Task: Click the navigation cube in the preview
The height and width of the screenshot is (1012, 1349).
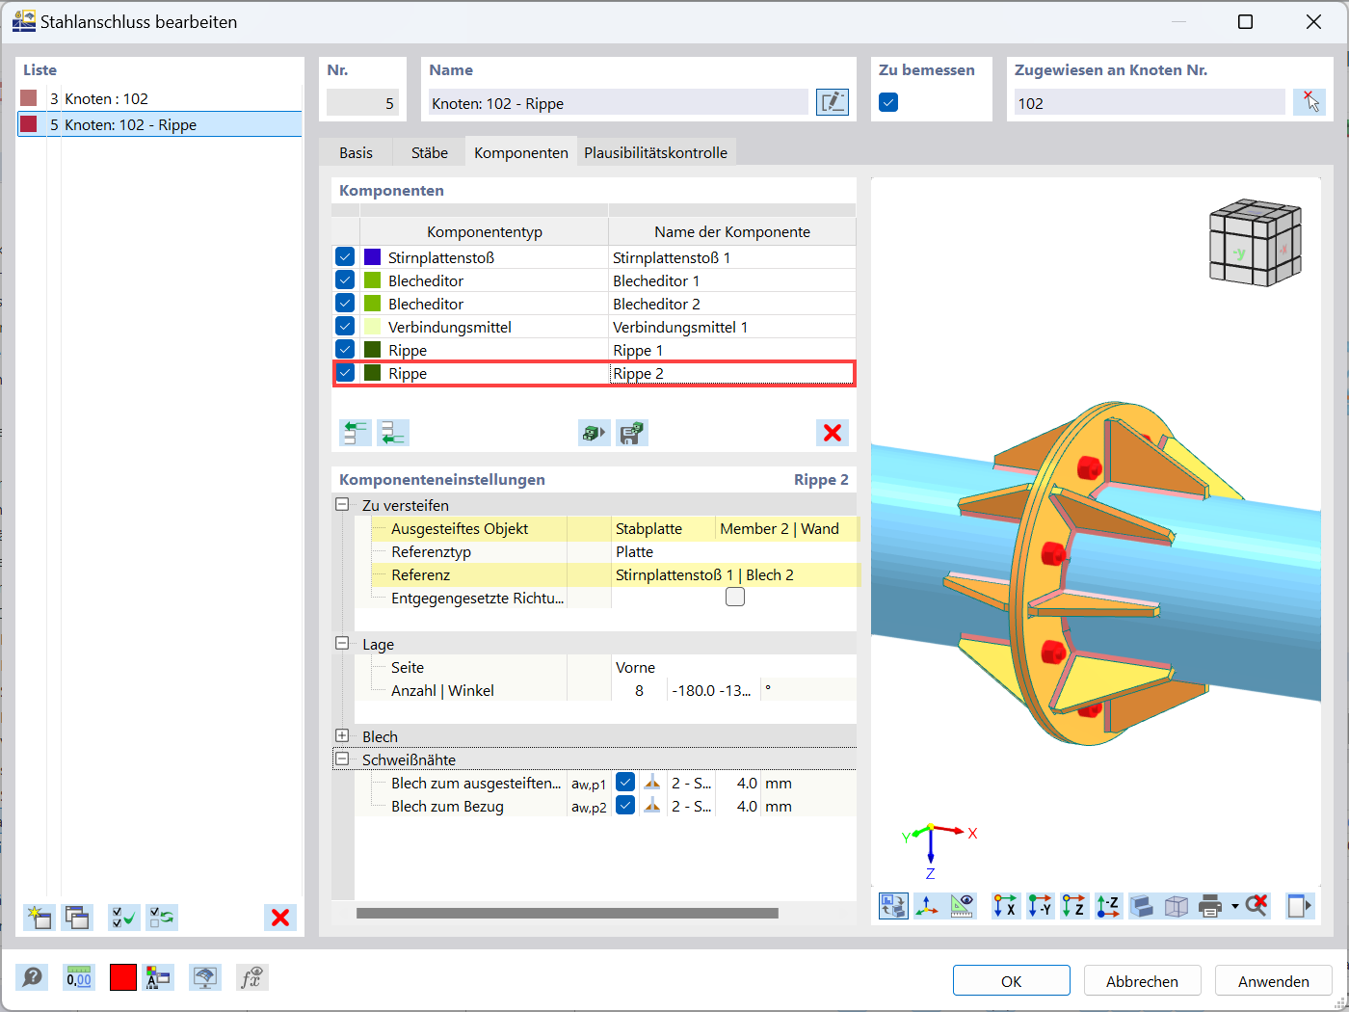Action: click(1256, 243)
